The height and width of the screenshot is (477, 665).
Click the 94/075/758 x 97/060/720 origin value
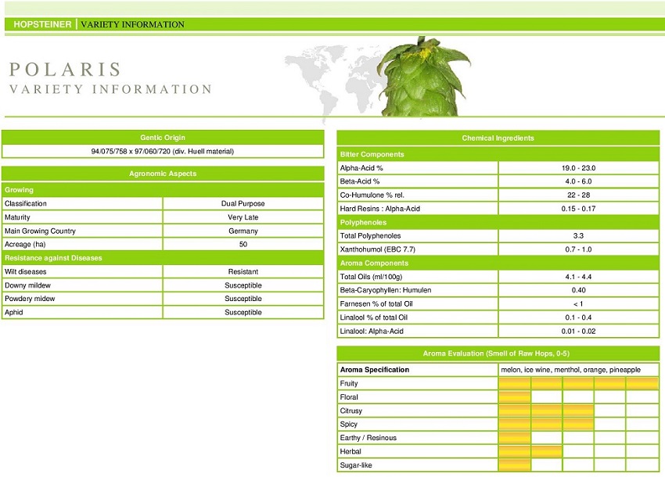tap(163, 152)
